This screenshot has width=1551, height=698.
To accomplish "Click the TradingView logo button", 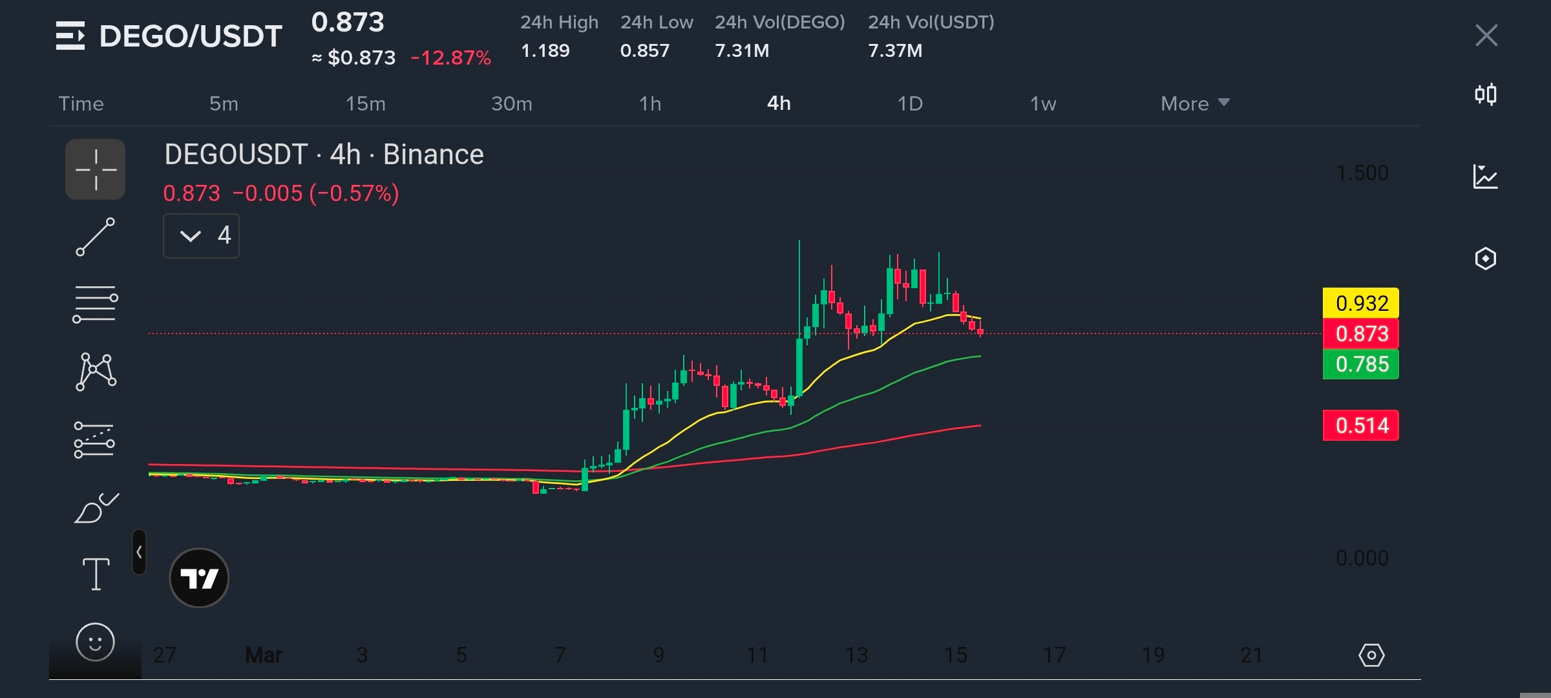I will (199, 578).
